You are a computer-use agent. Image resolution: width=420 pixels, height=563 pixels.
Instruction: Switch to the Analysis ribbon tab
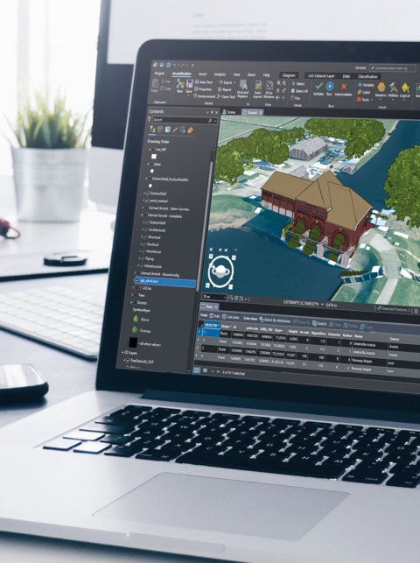220,74
